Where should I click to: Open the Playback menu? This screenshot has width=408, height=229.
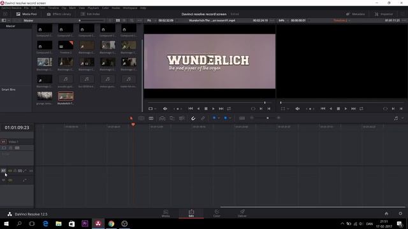pos(93,8)
